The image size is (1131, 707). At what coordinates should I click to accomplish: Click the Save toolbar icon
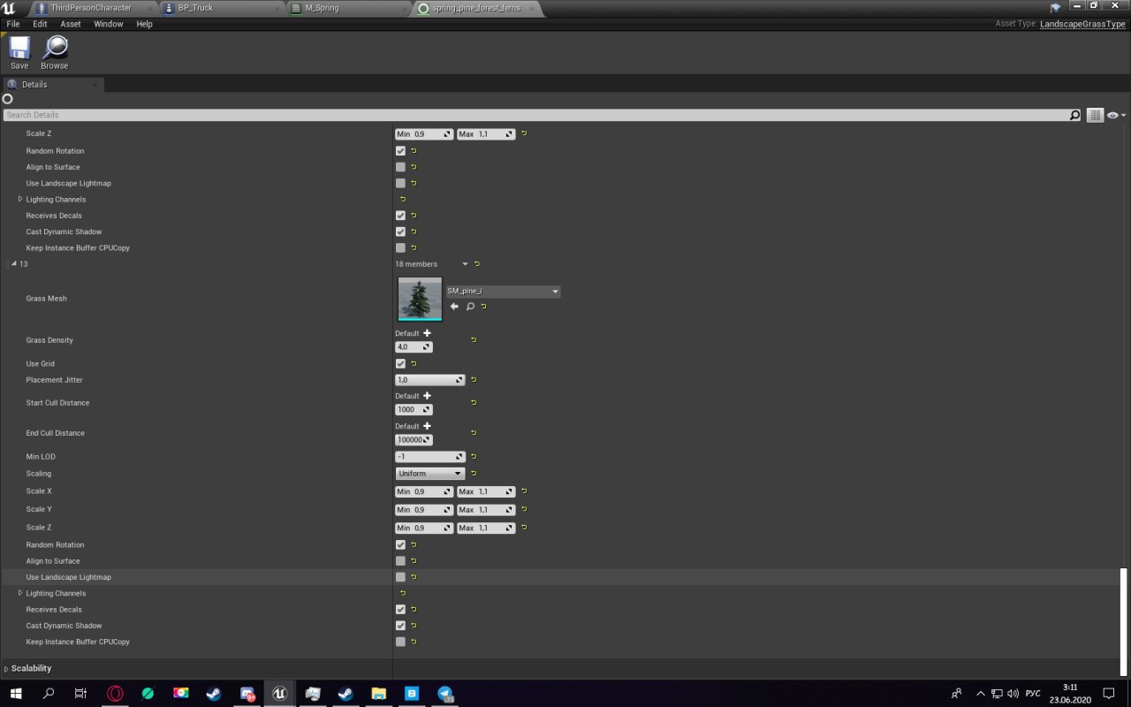coord(19,52)
